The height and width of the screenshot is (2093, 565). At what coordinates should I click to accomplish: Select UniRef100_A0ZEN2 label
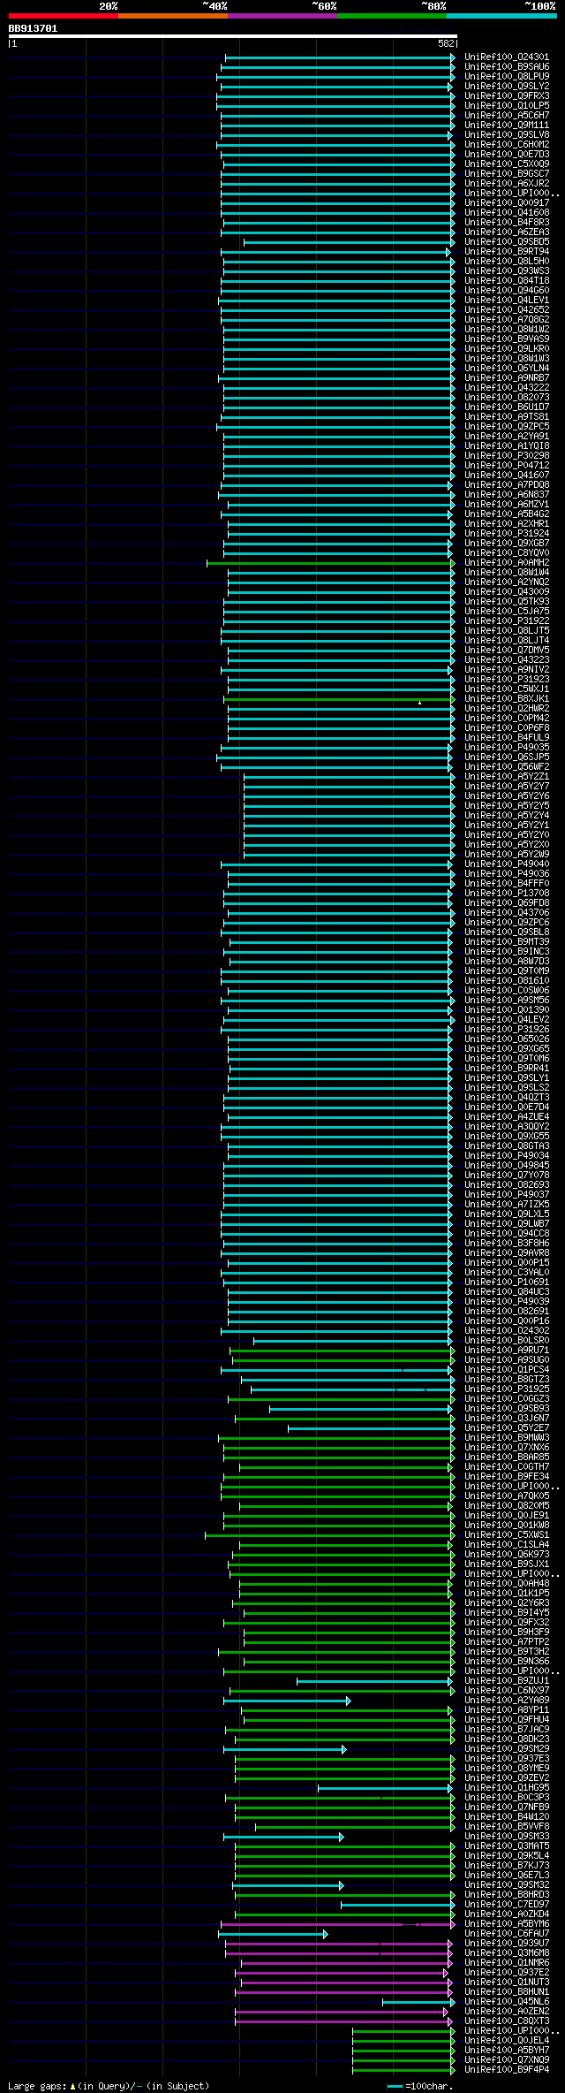pyautogui.click(x=507, y=2012)
